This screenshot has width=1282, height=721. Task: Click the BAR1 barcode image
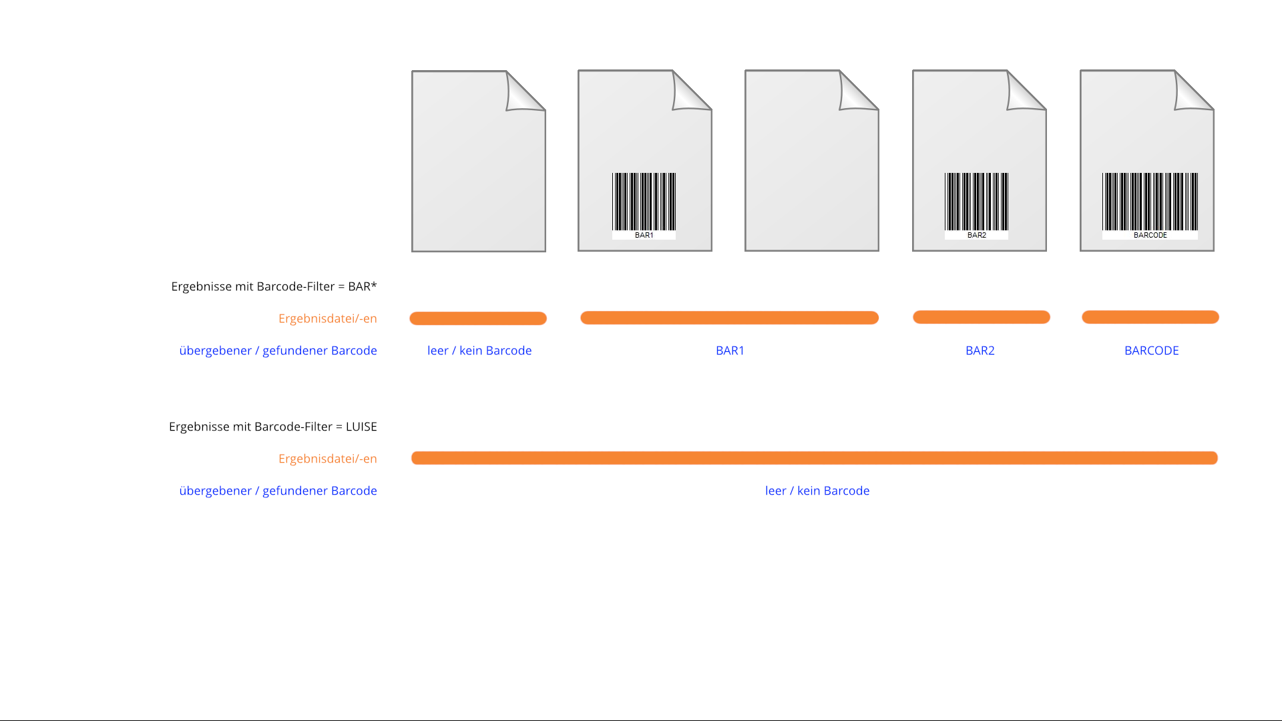(x=644, y=202)
